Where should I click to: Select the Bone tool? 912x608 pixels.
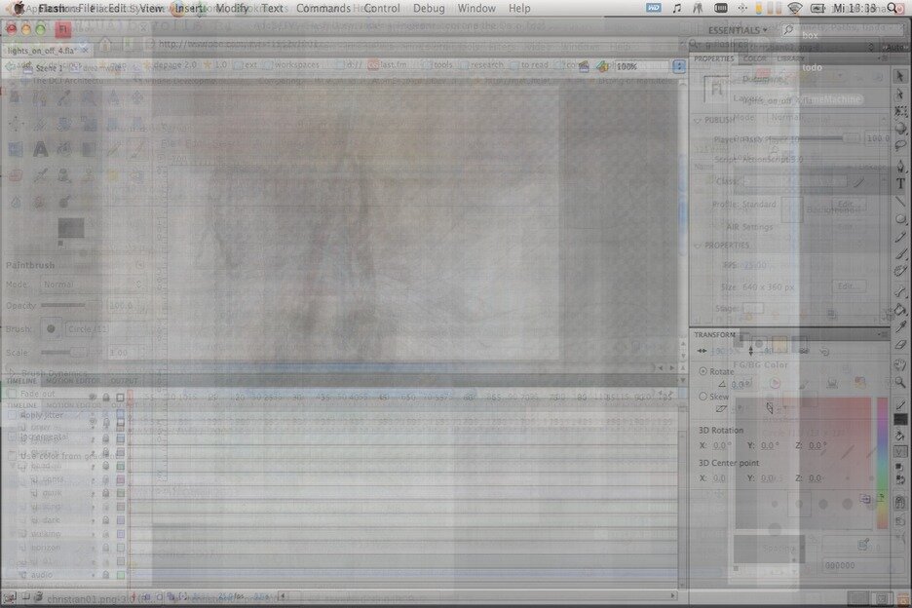pyautogui.click(x=899, y=292)
